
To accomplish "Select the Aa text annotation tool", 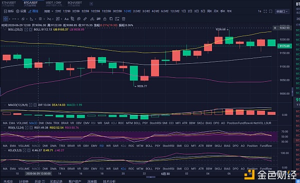I will (x=66, y=19).
